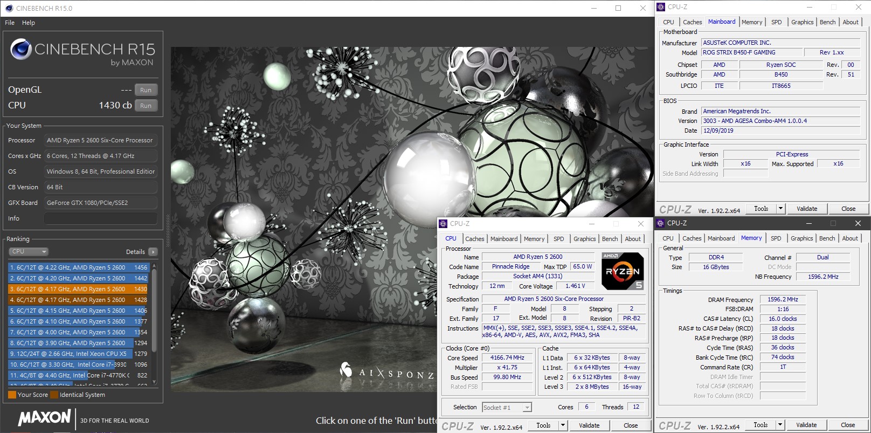Viewport: 871px width, 433px height.
Task: Switch to Caches tab in Memory CPU-Z window
Action: coord(692,238)
